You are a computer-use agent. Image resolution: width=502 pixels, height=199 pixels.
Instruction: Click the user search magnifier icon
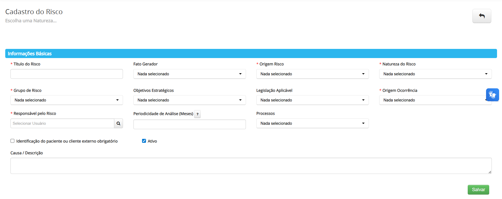tap(119, 123)
